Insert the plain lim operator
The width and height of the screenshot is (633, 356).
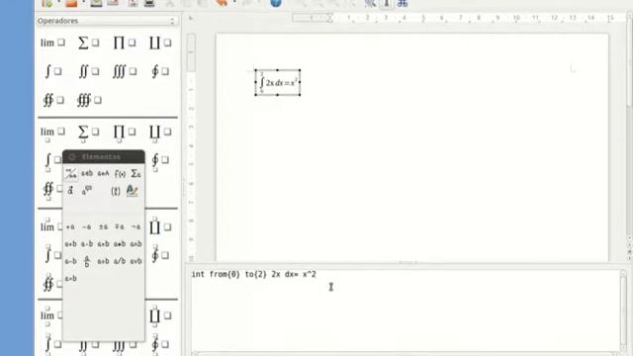(x=52, y=43)
